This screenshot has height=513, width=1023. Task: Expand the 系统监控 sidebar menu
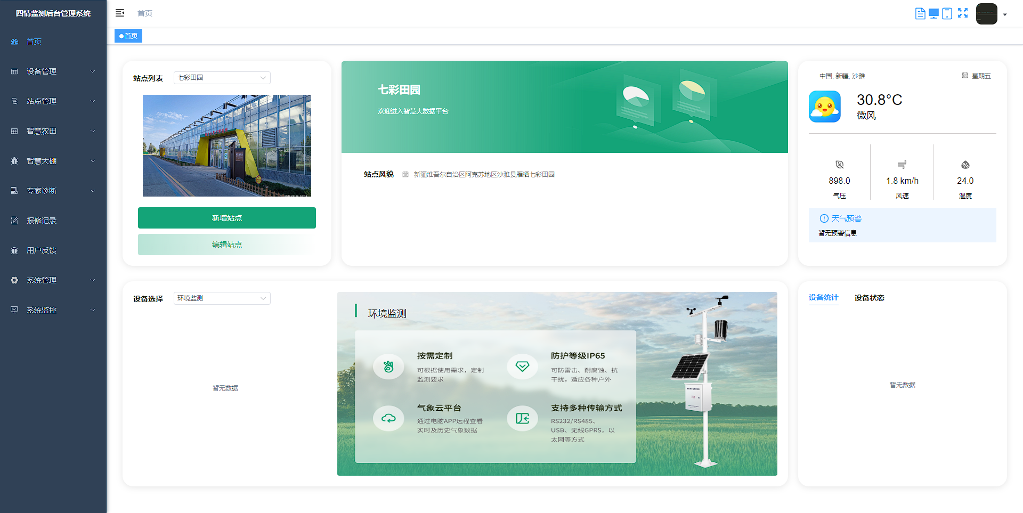point(53,310)
